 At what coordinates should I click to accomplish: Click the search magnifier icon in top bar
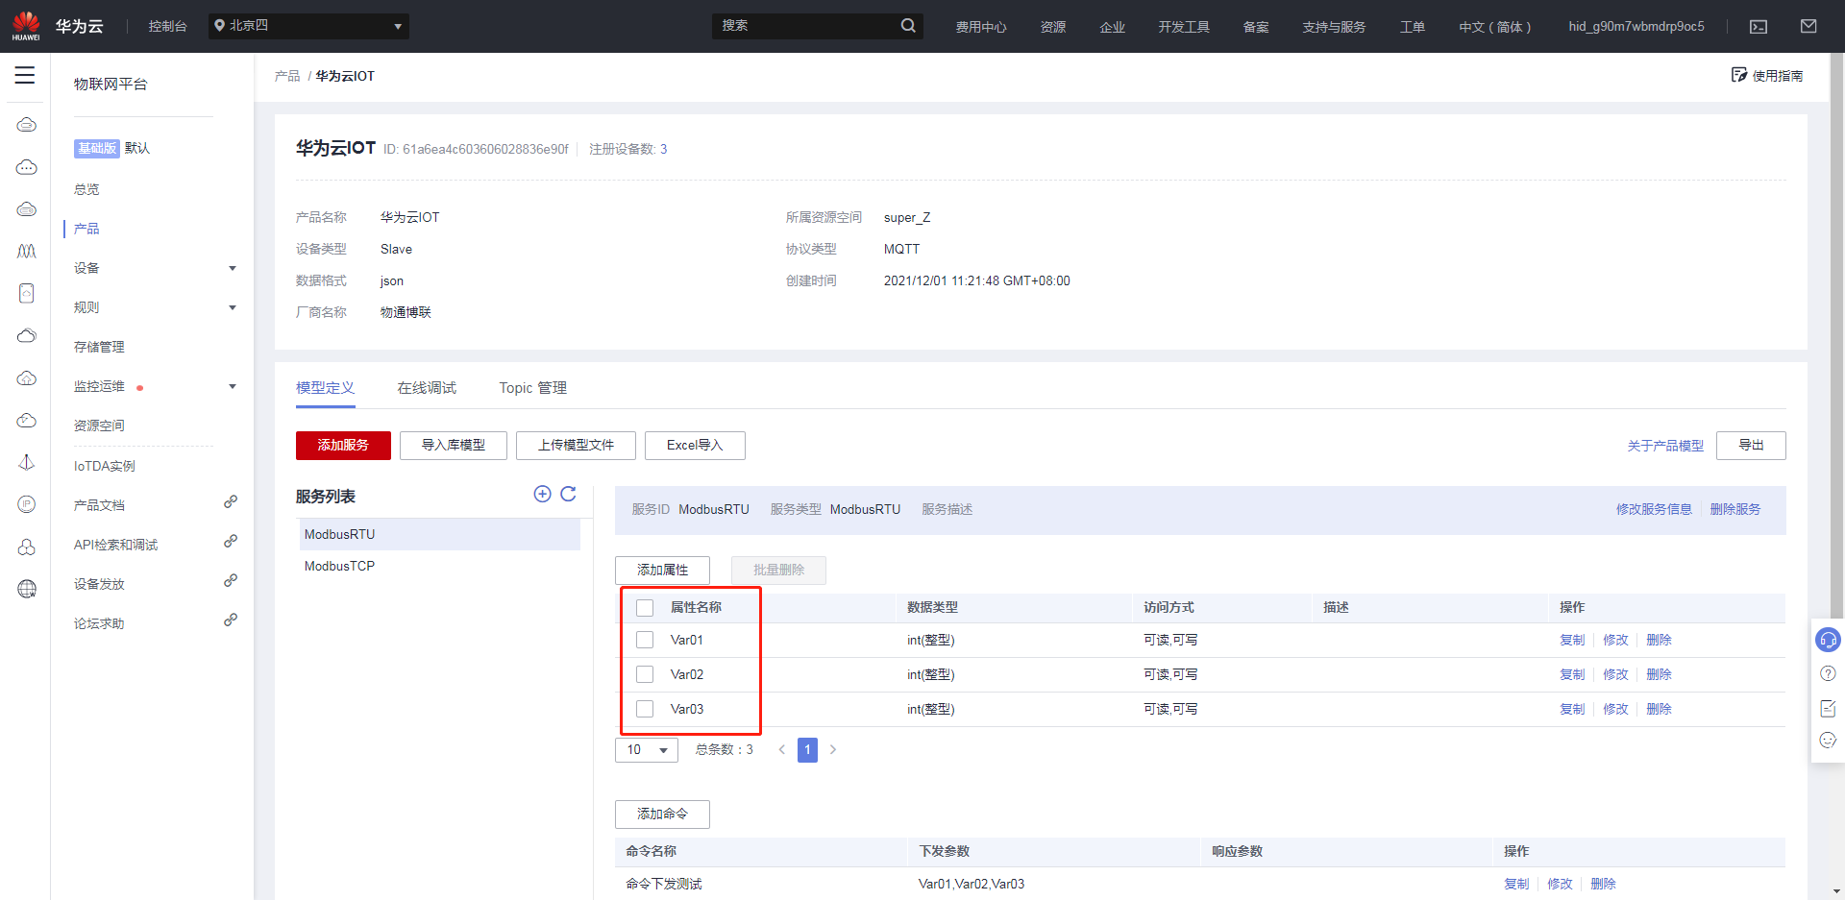coord(908,26)
